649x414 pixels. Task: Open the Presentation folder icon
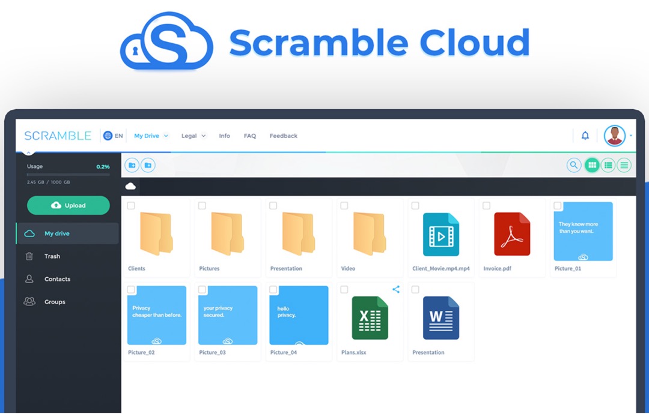point(299,233)
